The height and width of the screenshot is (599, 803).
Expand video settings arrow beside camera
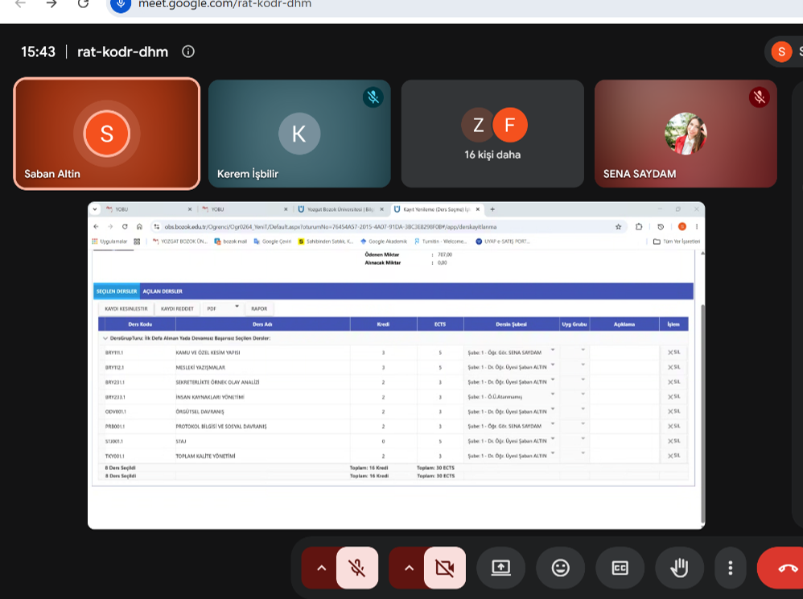409,568
